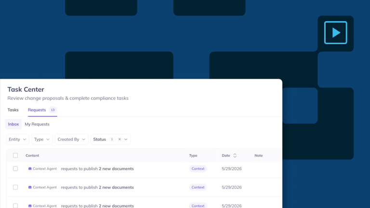Viewport: 370px width, 208px height.
Task: Expand the Status filter chevron
Action: (x=126, y=139)
